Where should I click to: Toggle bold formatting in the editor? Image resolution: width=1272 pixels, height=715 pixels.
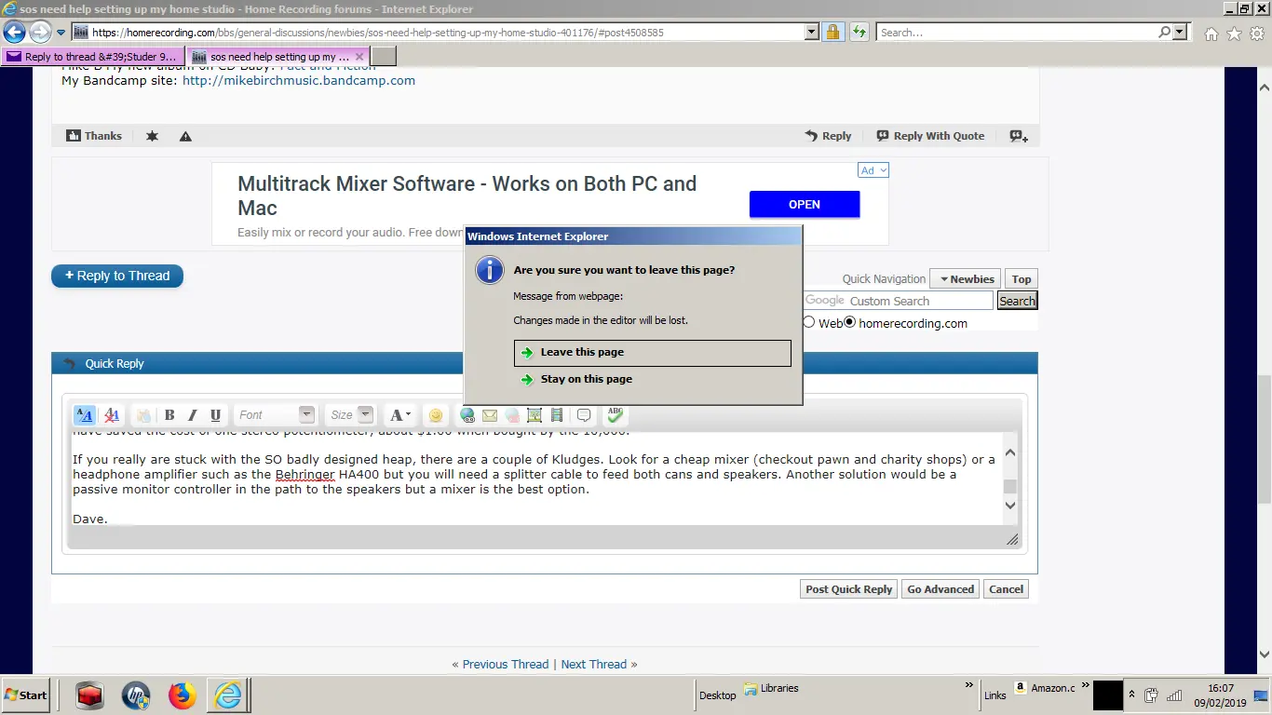tap(169, 415)
